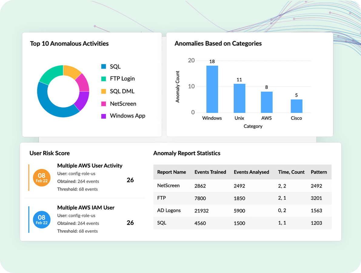The width and height of the screenshot is (361, 273).
Task: Click the Windows bar in the category chart
Action: (x=212, y=88)
